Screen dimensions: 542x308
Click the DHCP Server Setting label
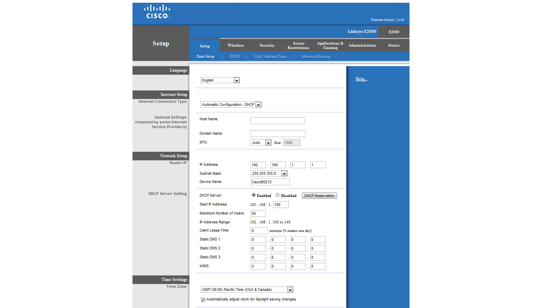(x=167, y=194)
